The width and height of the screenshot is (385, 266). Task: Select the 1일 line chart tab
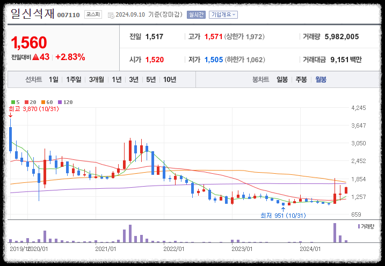[x=54, y=79]
